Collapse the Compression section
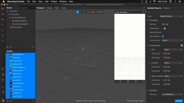The height and width of the screenshot is (103, 184). (148, 45)
